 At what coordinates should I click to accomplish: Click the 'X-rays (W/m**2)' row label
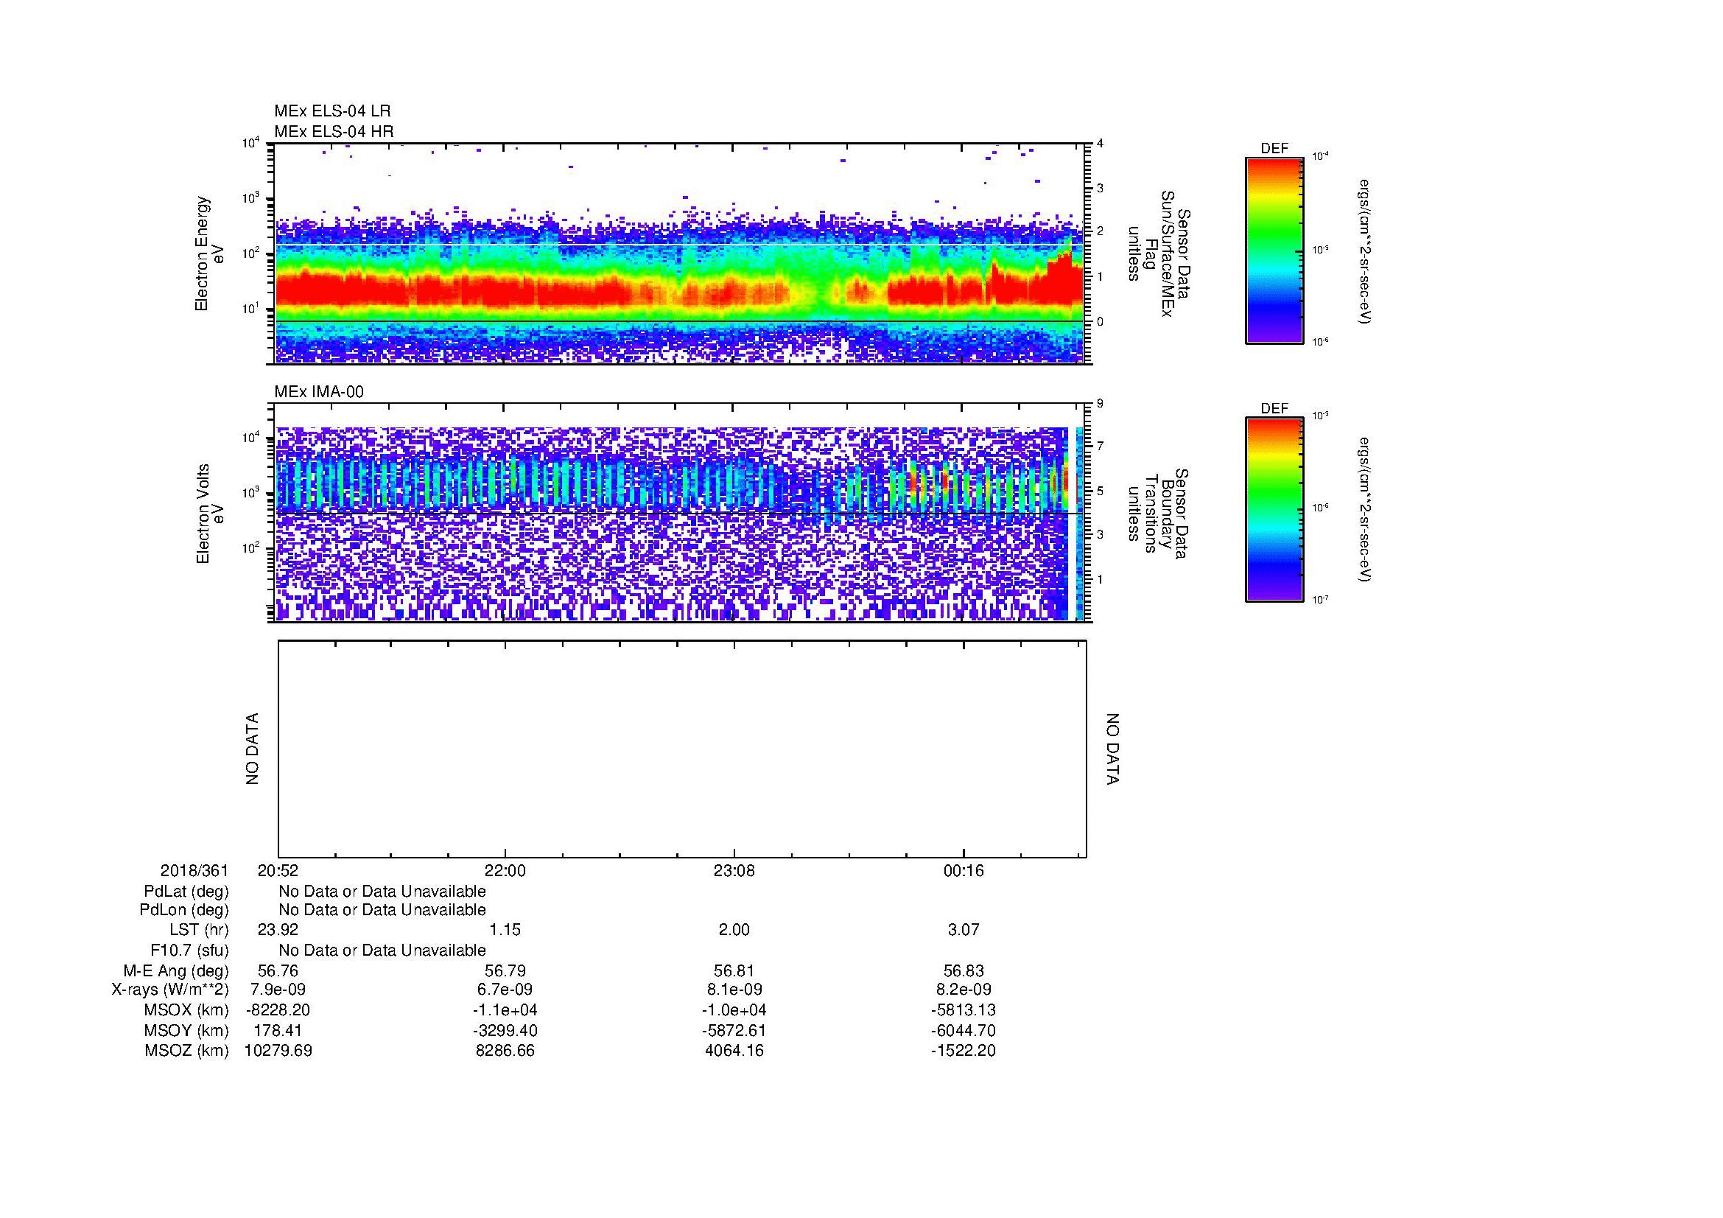pos(169,990)
